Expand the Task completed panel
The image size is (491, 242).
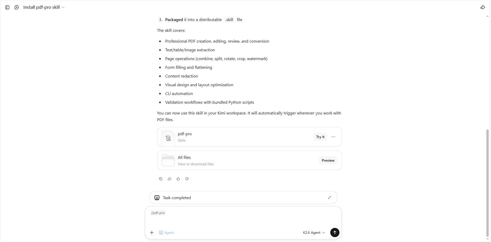coord(329,198)
